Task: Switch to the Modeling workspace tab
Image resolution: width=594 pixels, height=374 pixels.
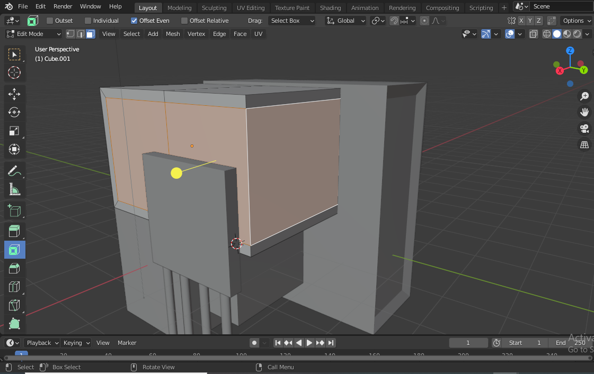Action: click(x=179, y=8)
